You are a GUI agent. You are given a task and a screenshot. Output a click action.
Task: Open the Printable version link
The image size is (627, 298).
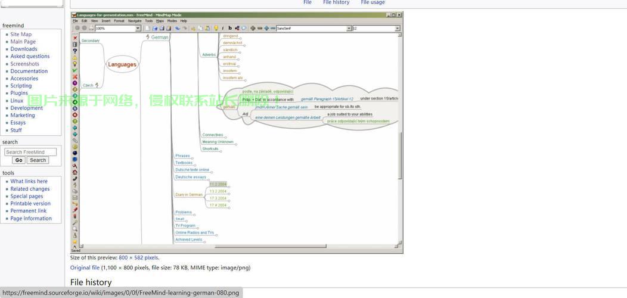click(30, 204)
